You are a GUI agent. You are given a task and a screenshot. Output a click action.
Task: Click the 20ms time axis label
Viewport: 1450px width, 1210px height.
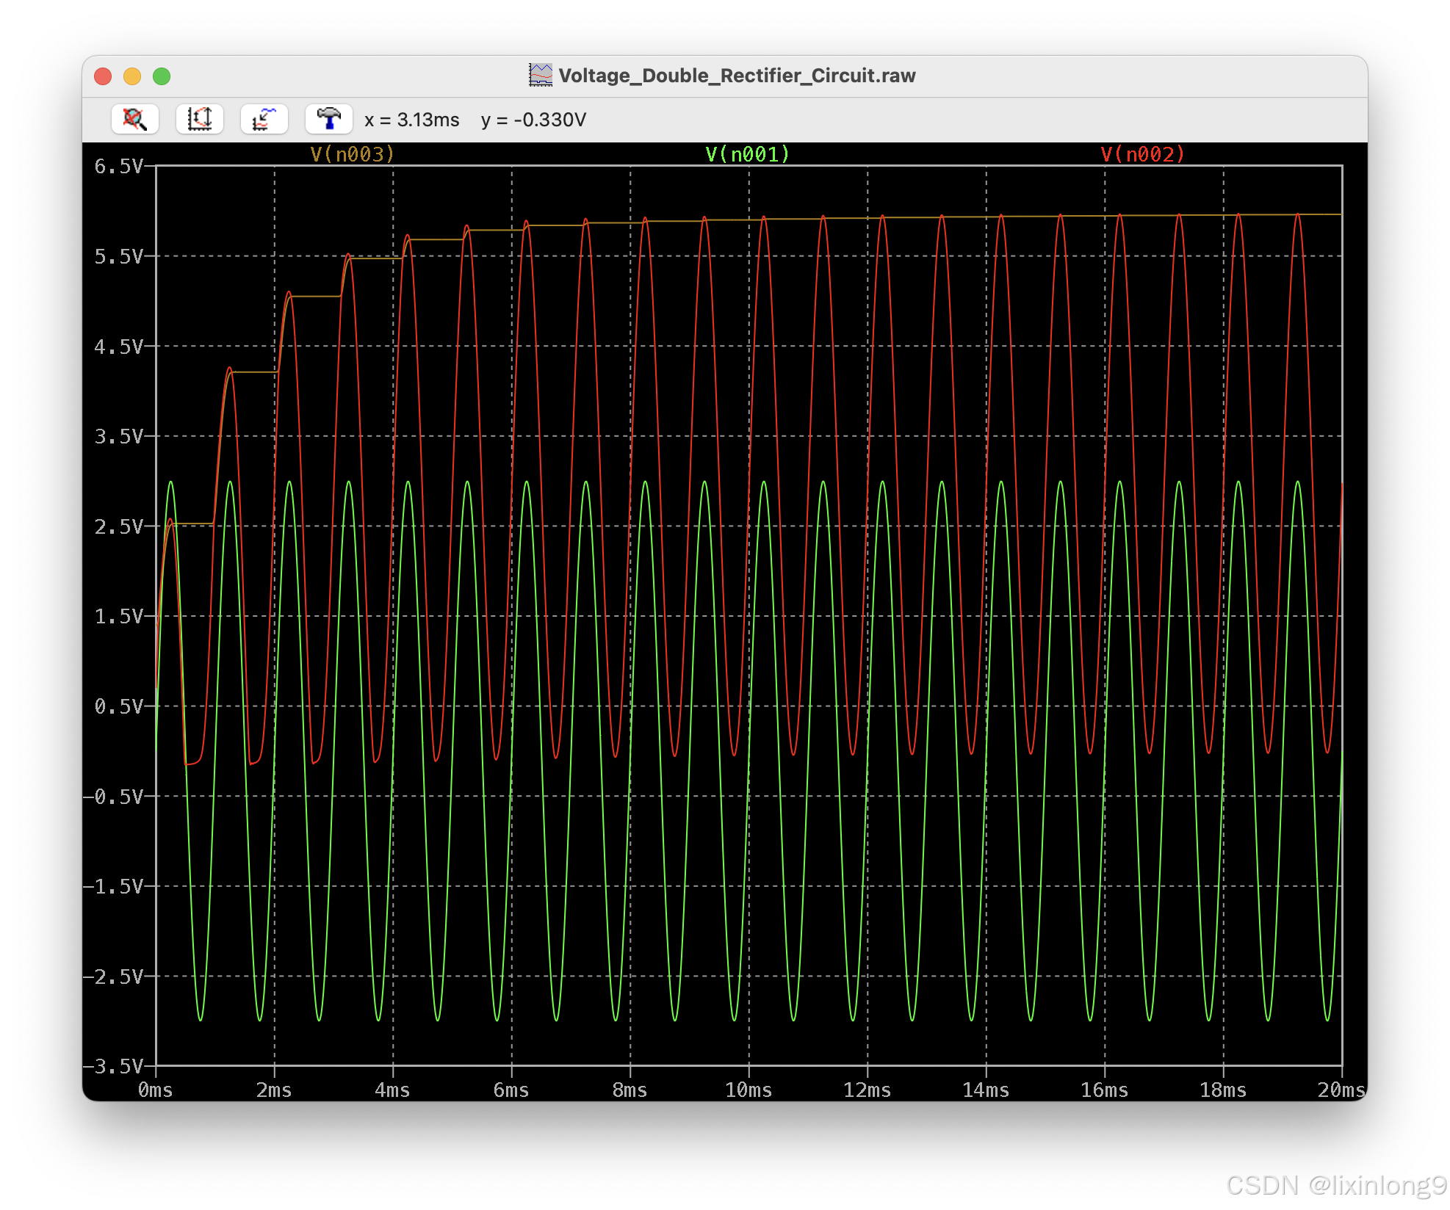(x=1341, y=1090)
